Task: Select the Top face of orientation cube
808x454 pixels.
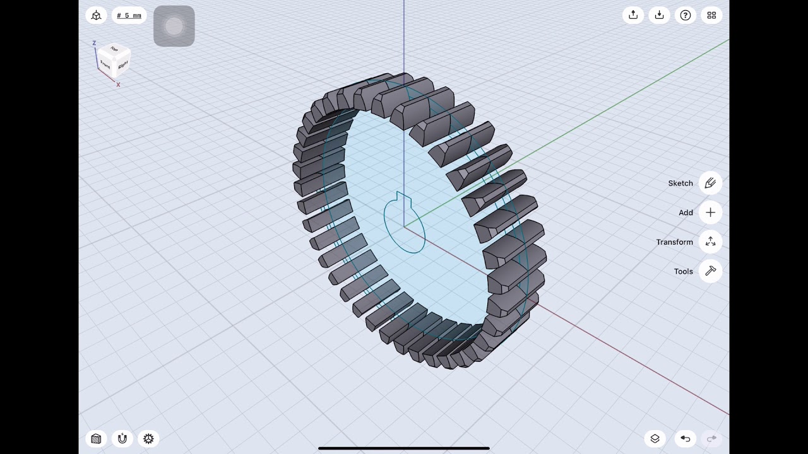Action: 114,49
